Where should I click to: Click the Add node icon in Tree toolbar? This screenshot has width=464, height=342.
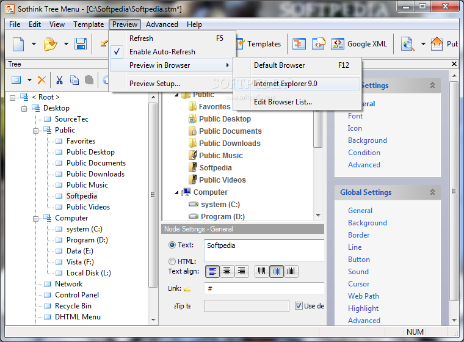click(16, 80)
